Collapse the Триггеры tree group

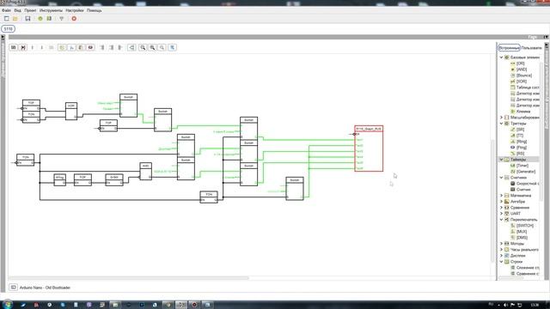501,124
